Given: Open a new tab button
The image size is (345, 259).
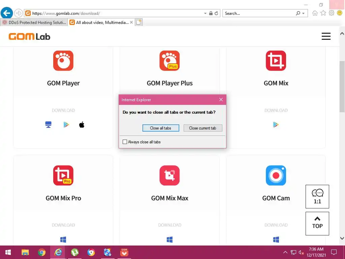Looking at the screenshot, I should pyautogui.click(x=138, y=23).
